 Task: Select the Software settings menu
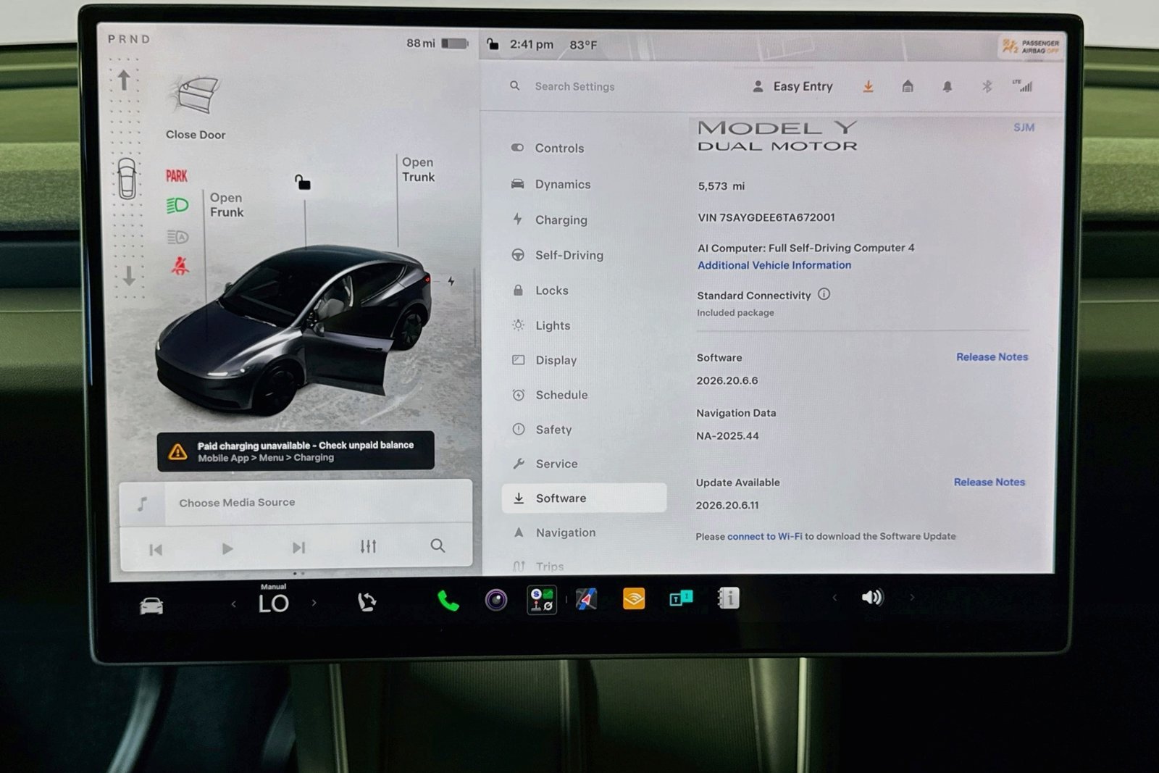tap(584, 498)
